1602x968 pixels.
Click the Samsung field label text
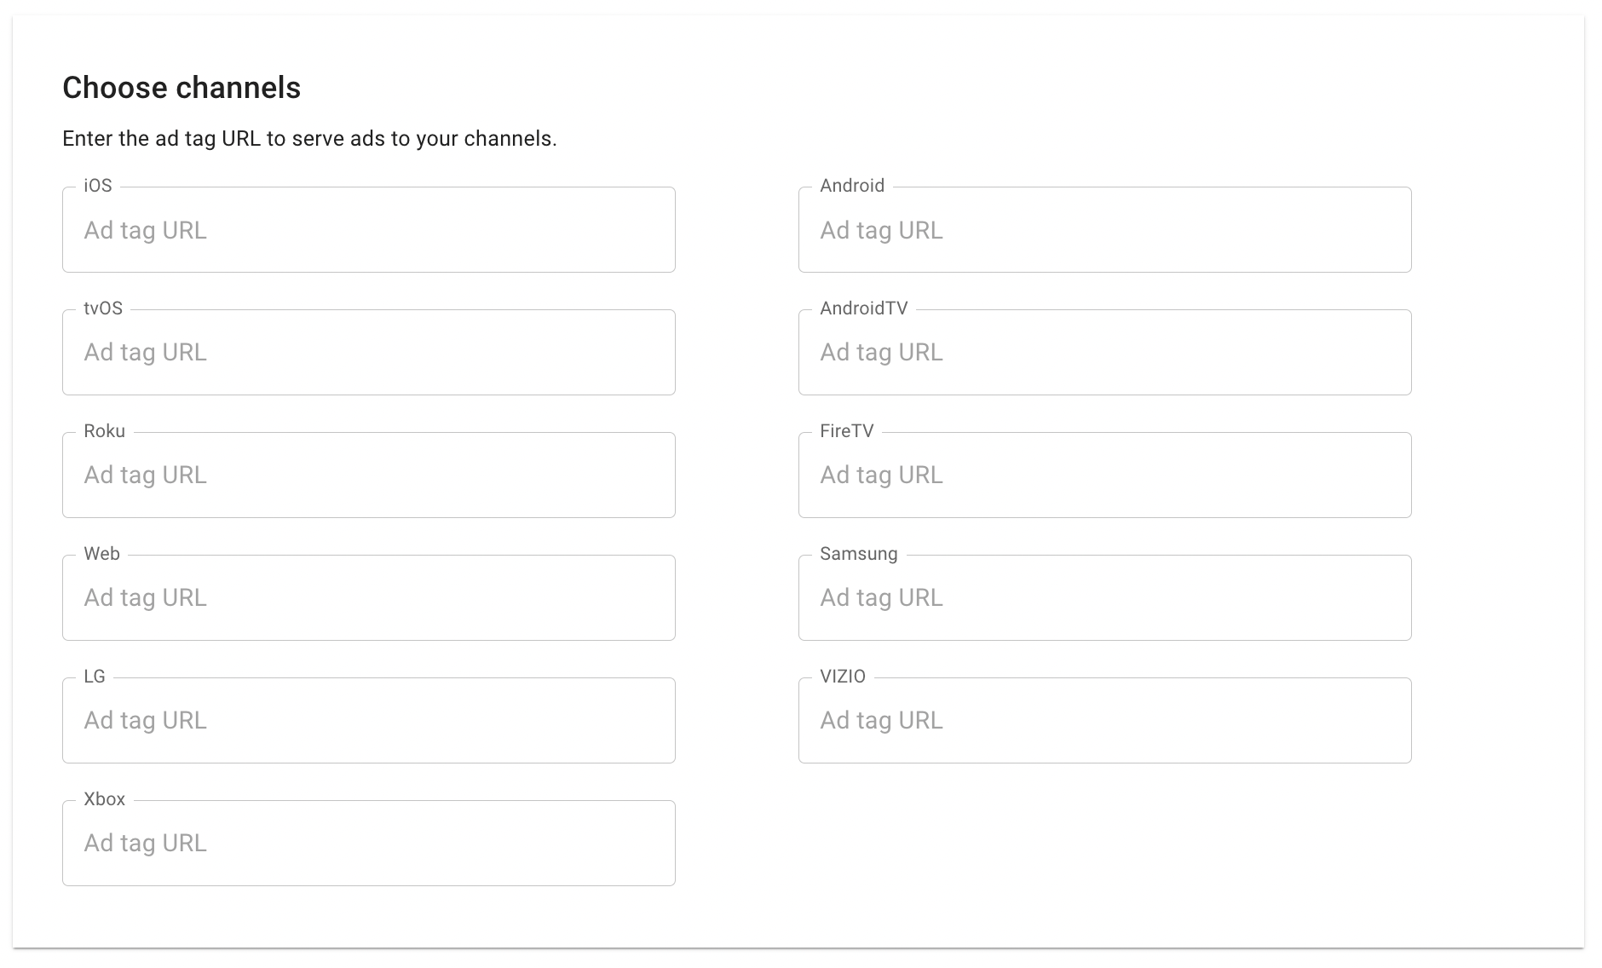[859, 554]
